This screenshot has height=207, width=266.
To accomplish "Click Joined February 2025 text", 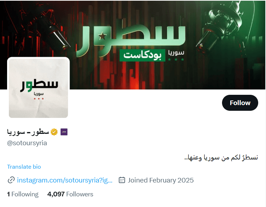I will coord(160,180).
